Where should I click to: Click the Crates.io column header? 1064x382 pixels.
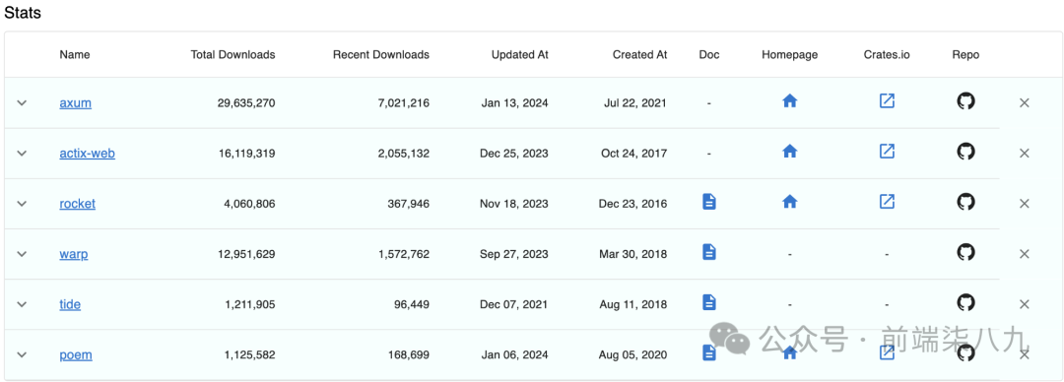(887, 54)
